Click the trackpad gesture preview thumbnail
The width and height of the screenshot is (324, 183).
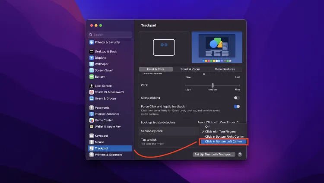[164, 47]
